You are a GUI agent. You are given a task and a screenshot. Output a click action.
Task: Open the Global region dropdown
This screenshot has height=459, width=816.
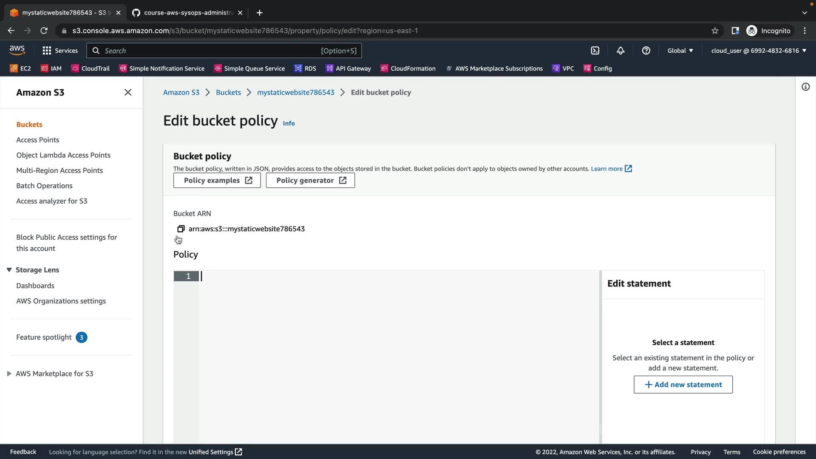point(680,51)
